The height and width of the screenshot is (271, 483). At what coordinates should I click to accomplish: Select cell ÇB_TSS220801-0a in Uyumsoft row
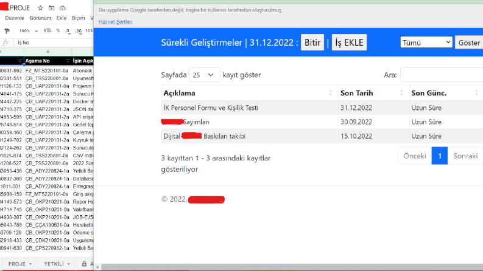[x=47, y=78]
